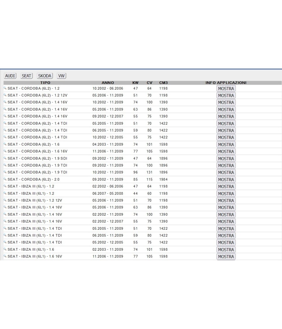Open the magnifier beside Ibiza III 1.2 12V

coord(5,200)
